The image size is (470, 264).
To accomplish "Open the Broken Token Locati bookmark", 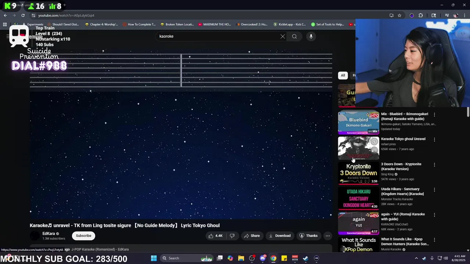I will [177, 25].
